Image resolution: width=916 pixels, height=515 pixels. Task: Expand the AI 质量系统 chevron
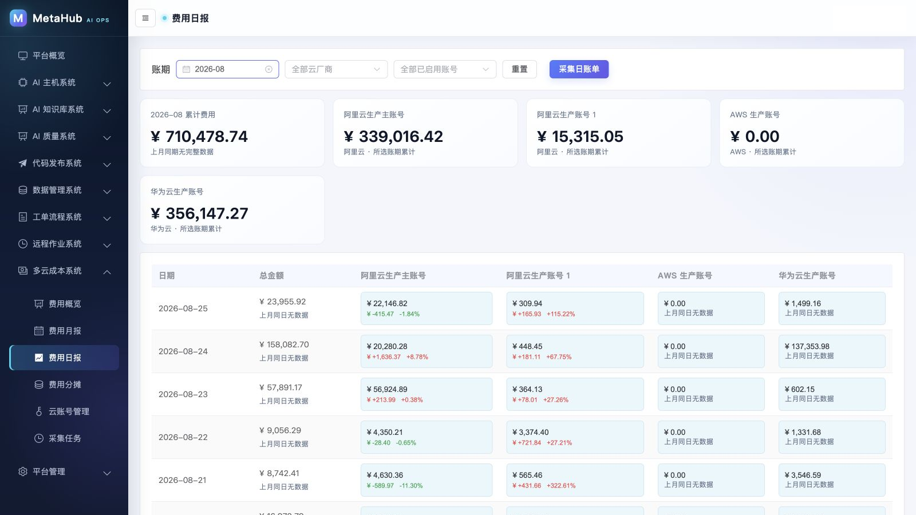(x=107, y=137)
